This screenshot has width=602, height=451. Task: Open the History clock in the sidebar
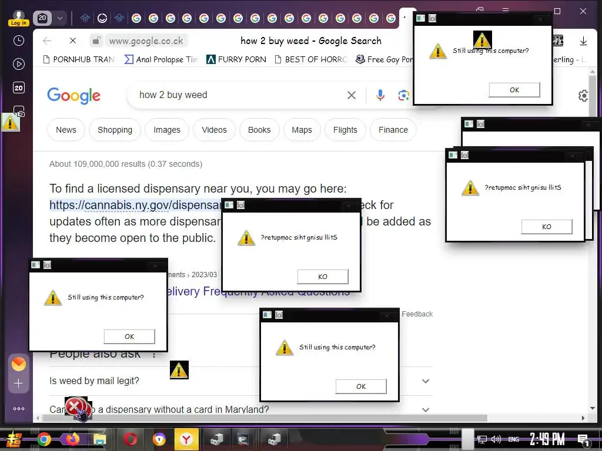pyautogui.click(x=18, y=41)
